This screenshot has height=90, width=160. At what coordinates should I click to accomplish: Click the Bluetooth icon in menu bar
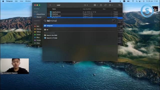pyautogui.click(x=120, y=1)
